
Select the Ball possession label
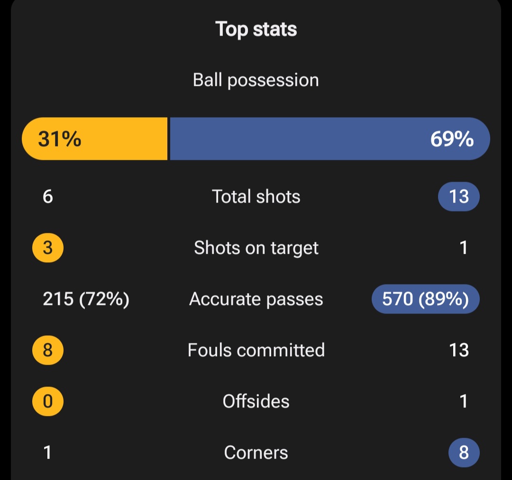click(256, 80)
